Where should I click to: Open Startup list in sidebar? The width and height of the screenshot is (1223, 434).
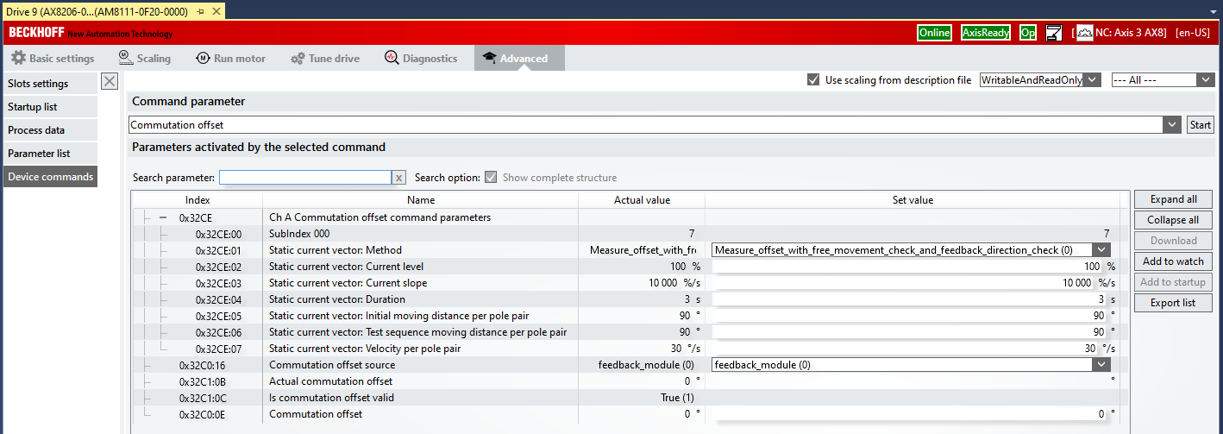point(49,107)
